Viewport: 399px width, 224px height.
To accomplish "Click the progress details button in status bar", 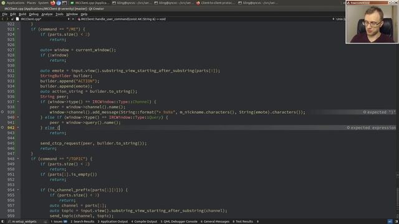I will pyautogui.click(x=390, y=222).
